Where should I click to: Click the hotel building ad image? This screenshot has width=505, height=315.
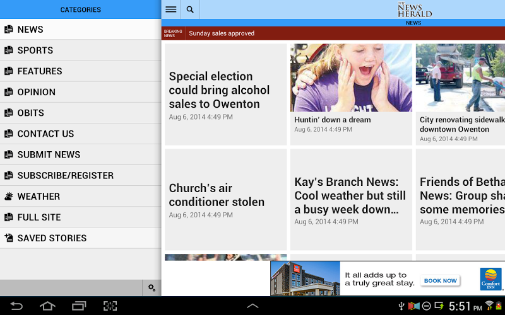tap(306, 278)
